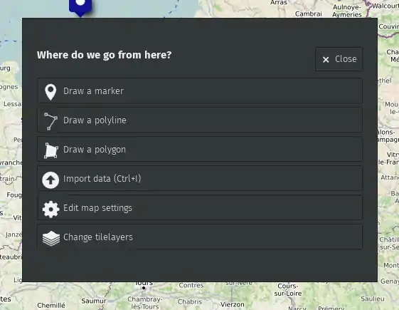
Task: Choose Draw a marker option
Action: coord(200,91)
